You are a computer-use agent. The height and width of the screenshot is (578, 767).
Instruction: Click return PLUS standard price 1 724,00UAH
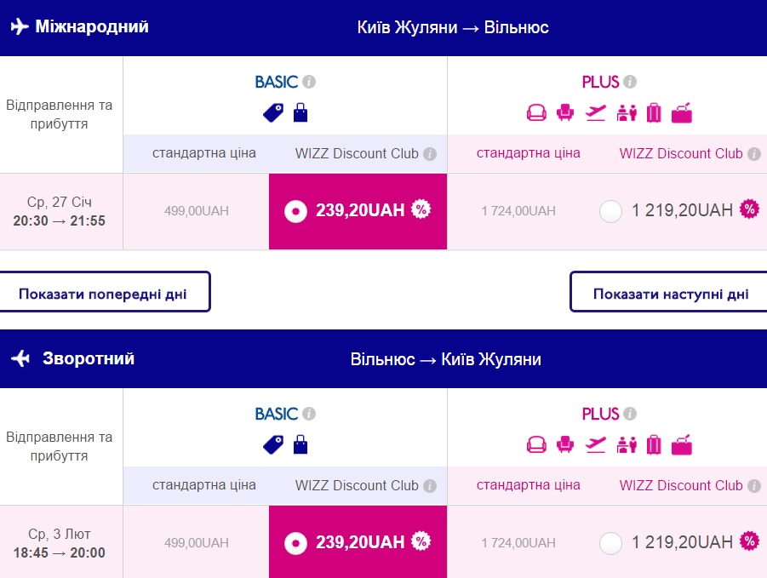coord(518,543)
